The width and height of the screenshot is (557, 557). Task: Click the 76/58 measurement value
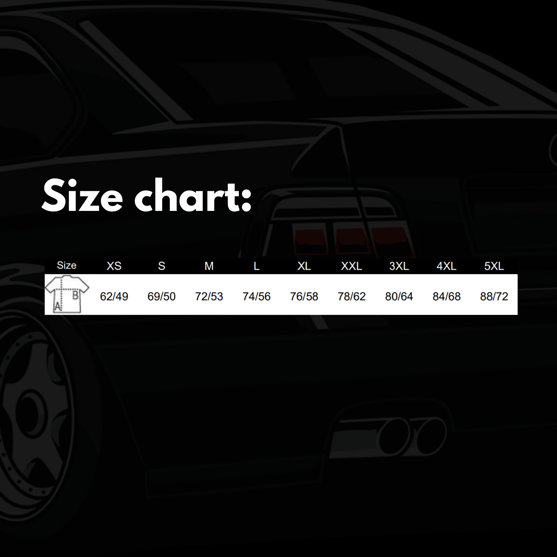pos(304,296)
